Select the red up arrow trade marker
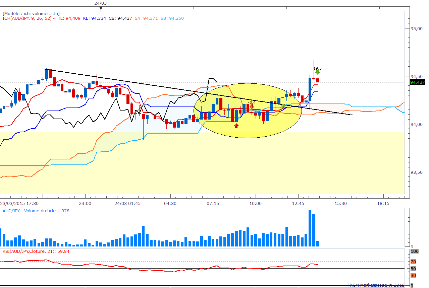Viewport: 429px width, 288px height. click(236, 125)
